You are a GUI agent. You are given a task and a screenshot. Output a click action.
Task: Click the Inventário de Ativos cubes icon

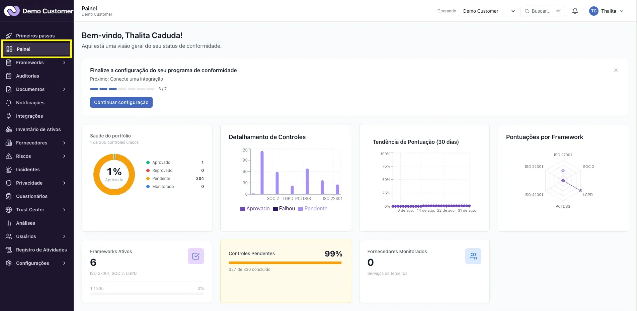9,129
